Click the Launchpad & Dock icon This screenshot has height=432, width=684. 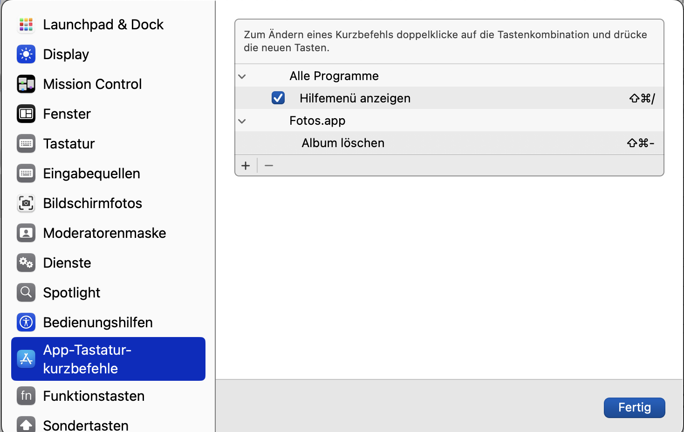26,25
